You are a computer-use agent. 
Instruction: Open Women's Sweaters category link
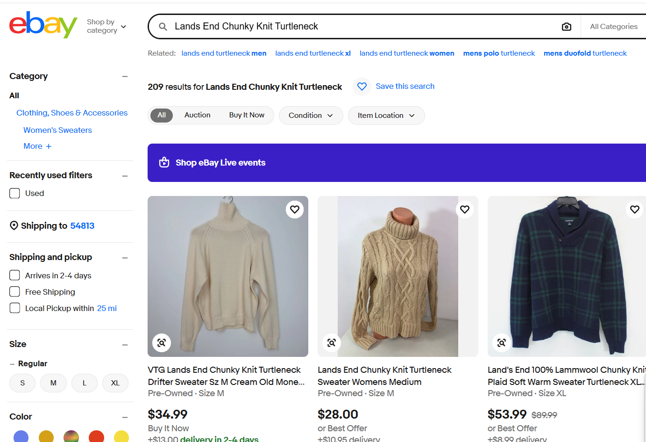pyautogui.click(x=57, y=130)
